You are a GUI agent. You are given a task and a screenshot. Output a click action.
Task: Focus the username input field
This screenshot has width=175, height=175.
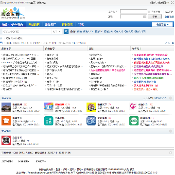[x=134, y=12]
